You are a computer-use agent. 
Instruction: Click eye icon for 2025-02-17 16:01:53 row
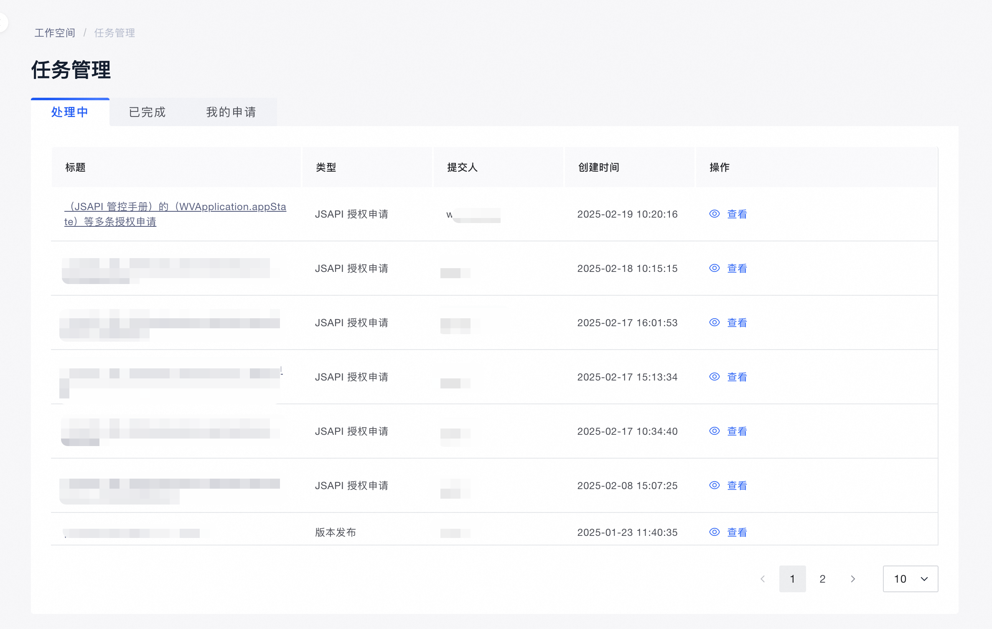click(715, 322)
